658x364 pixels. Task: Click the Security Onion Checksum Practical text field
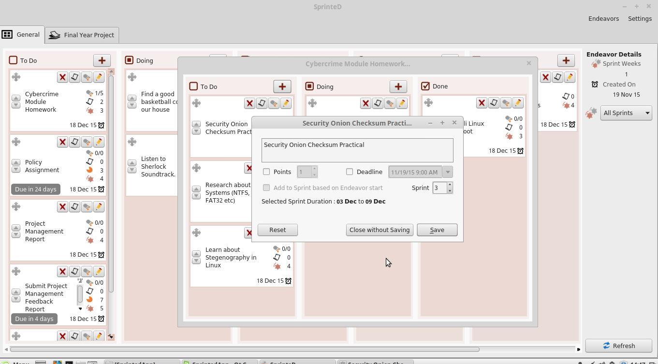pyautogui.click(x=357, y=150)
